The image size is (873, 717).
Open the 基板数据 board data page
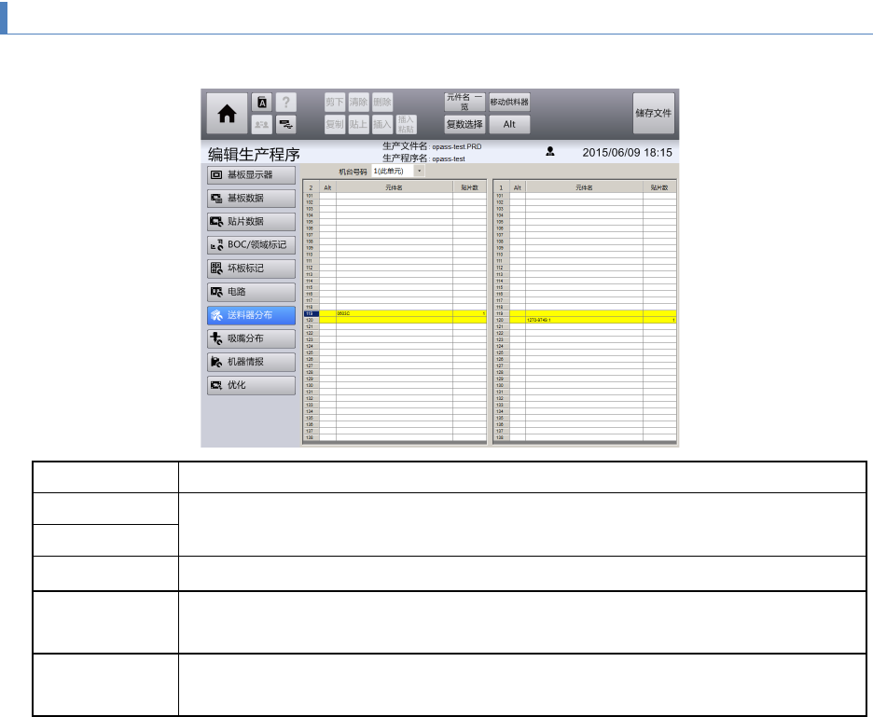coord(251,199)
